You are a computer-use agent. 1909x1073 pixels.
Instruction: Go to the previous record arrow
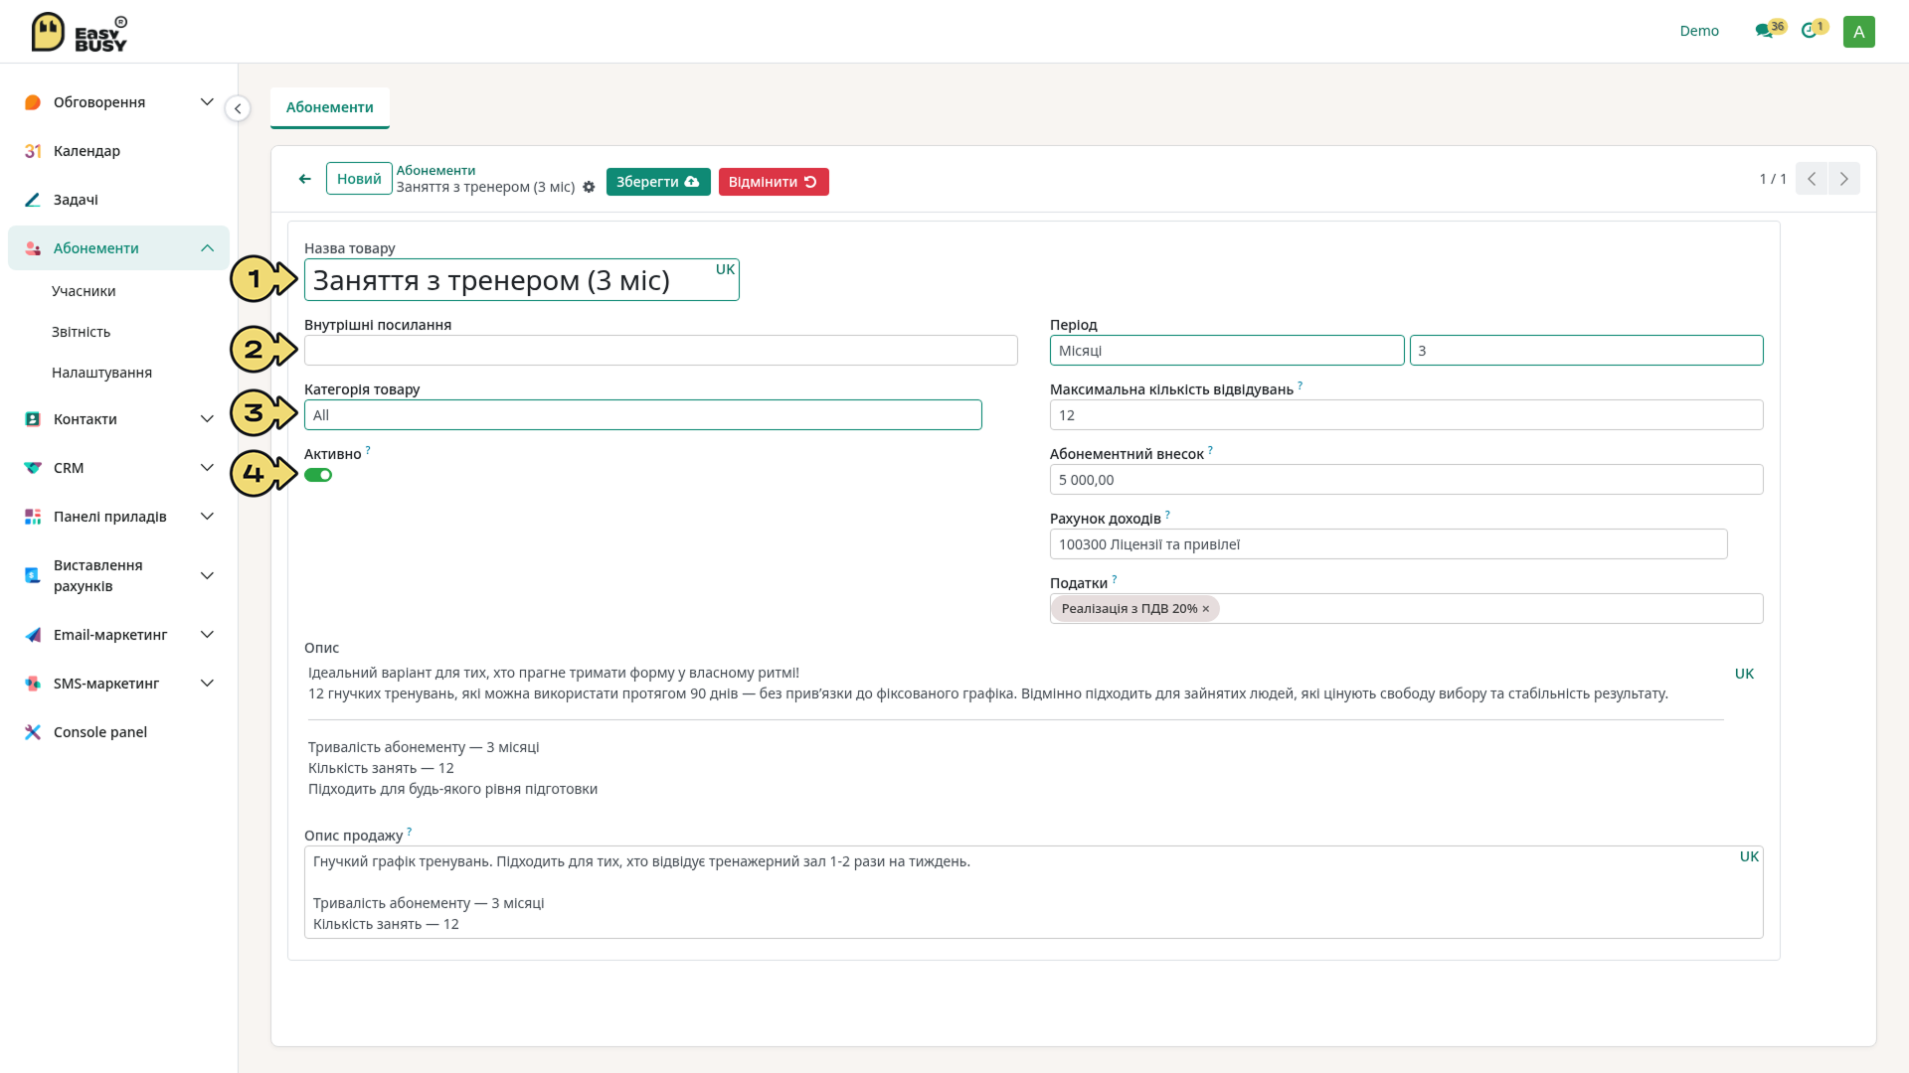(x=1812, y=179)
